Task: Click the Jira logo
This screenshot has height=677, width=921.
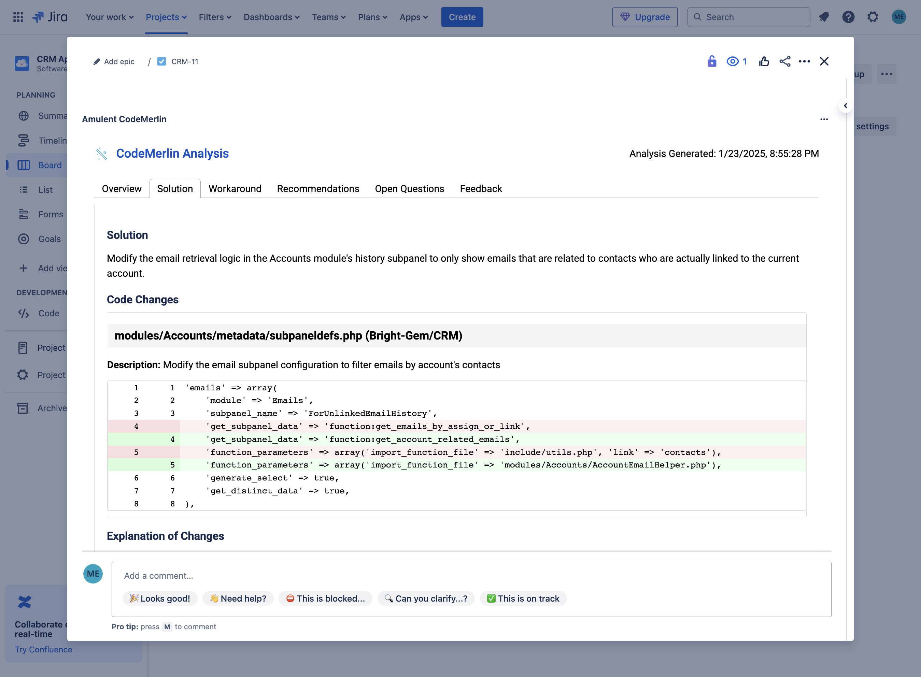Action: [x=50, y=17]
